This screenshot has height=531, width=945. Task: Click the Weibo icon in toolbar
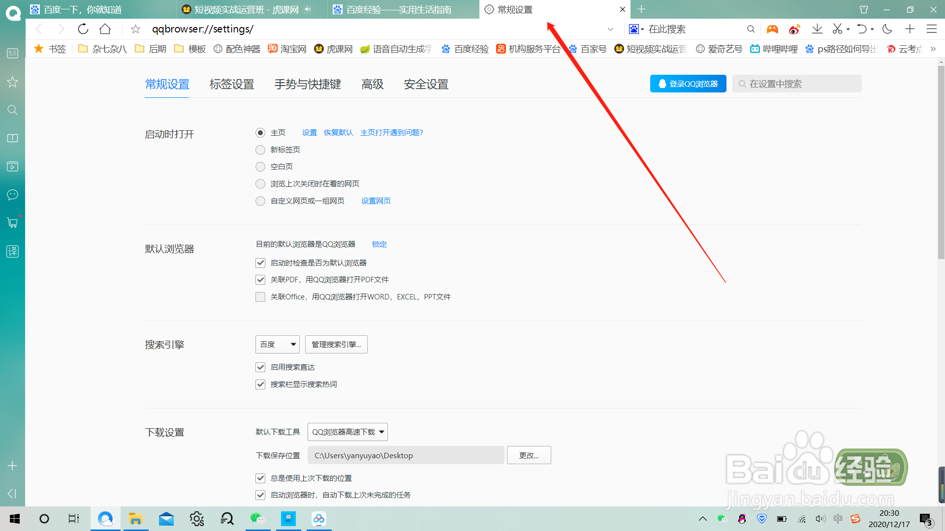click(x=794, y=29)
